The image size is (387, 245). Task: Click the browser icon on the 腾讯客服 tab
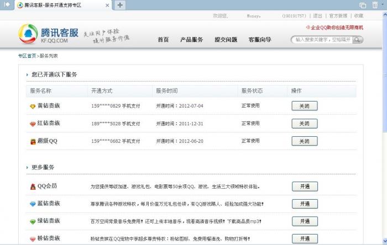(x=20, y=5)
